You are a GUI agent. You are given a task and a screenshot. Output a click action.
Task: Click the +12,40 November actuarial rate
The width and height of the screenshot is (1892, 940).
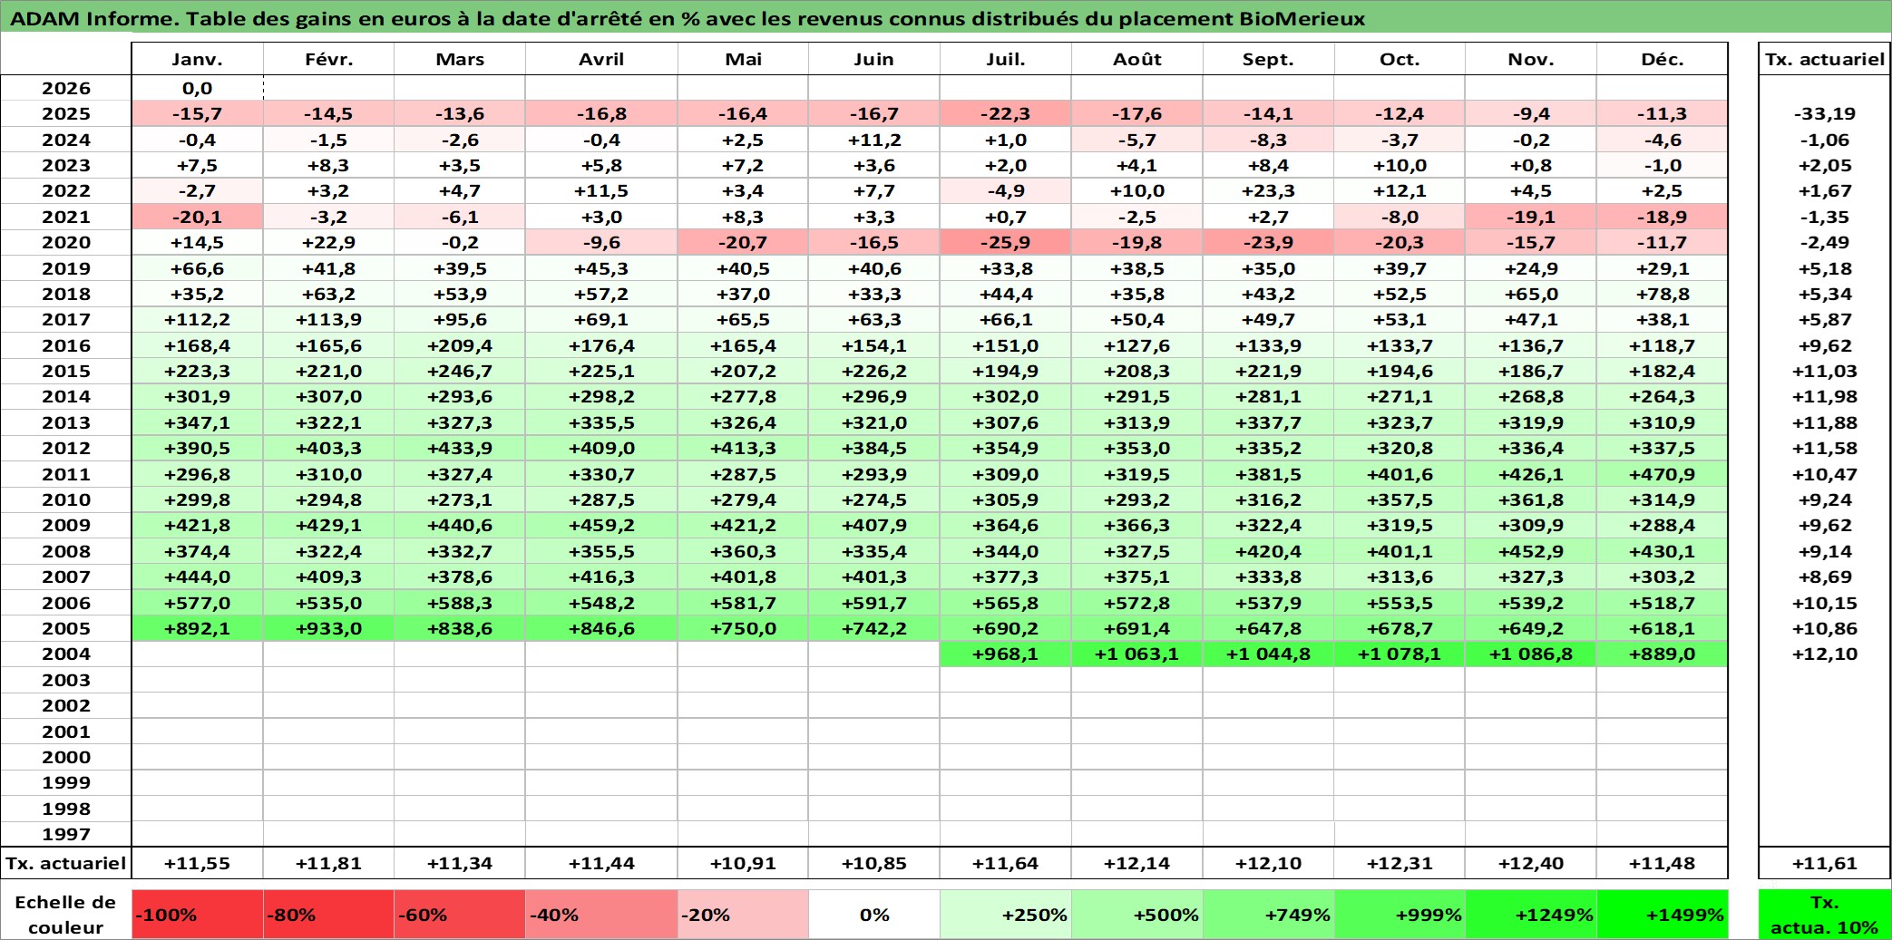click(1531, 863)
